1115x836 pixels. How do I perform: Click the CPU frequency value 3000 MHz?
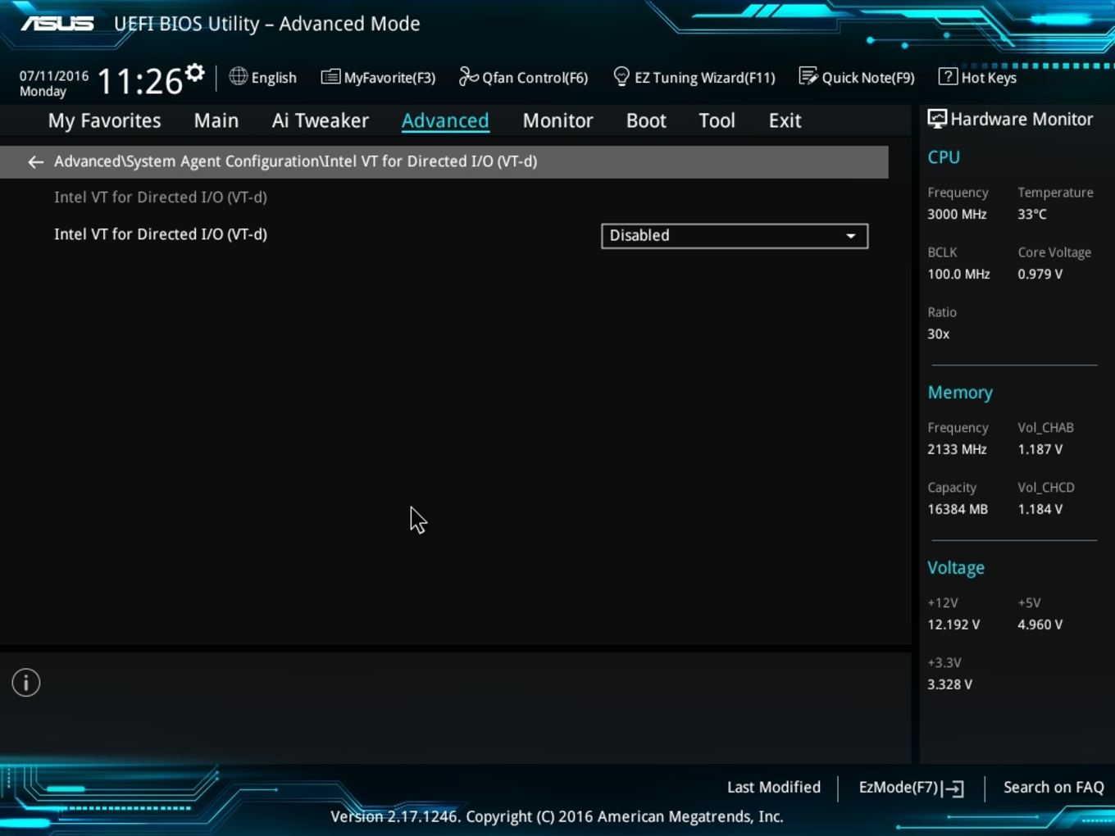point(957,215)
